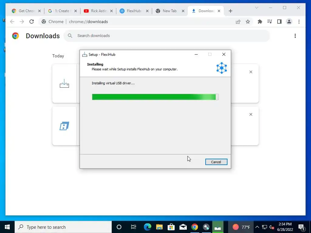Click the FlexiHub logo in setup header
This screenshot has height=233, width=311.
click(x=221, y=68)
